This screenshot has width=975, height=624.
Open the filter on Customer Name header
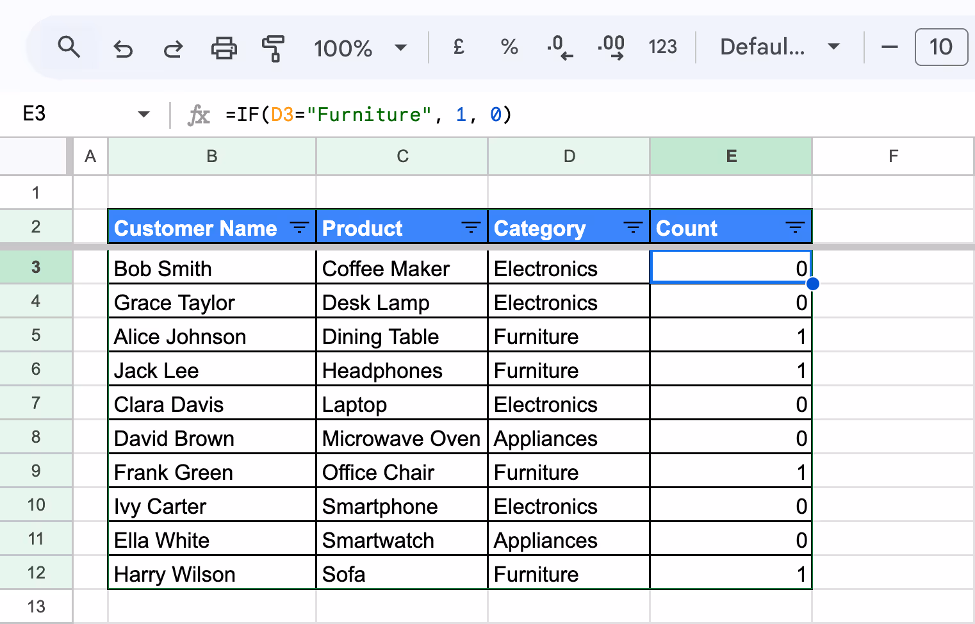click(x=299, y=227)
